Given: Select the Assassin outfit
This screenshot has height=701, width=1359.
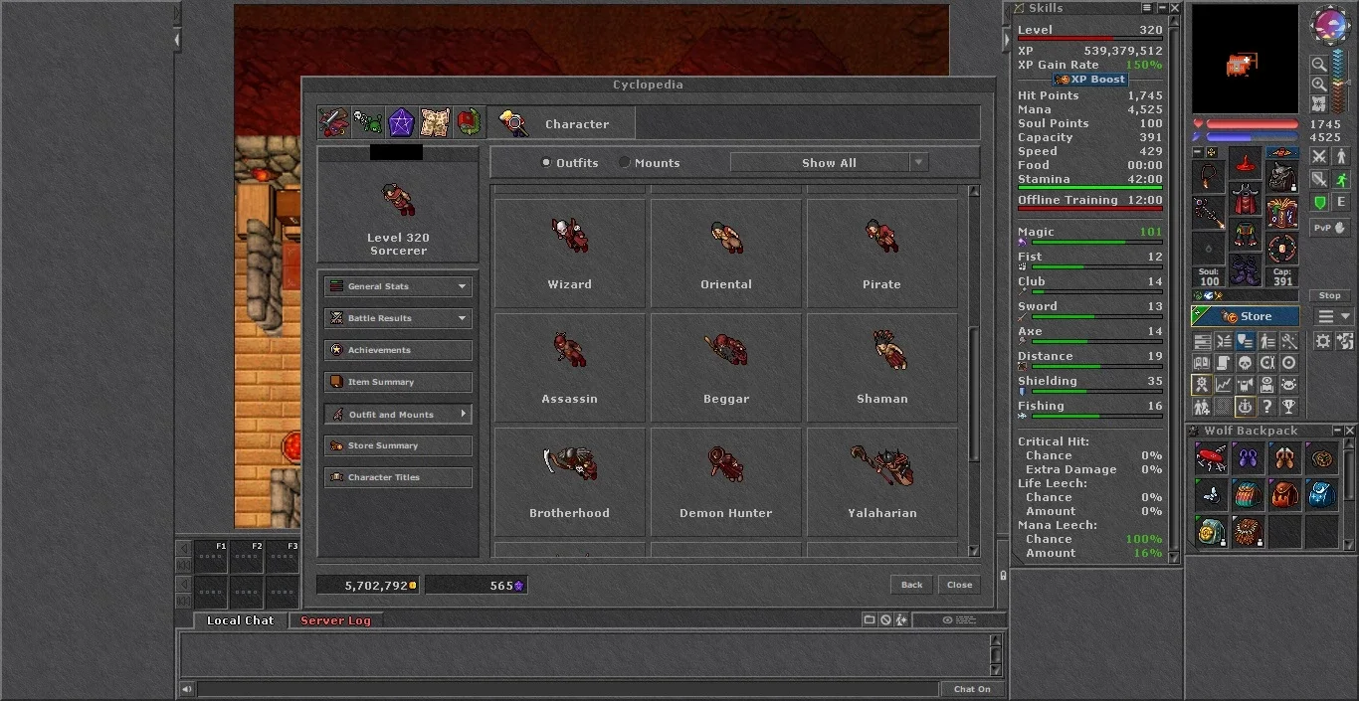Looking at the screenshot, I should (x=570, y=367).
